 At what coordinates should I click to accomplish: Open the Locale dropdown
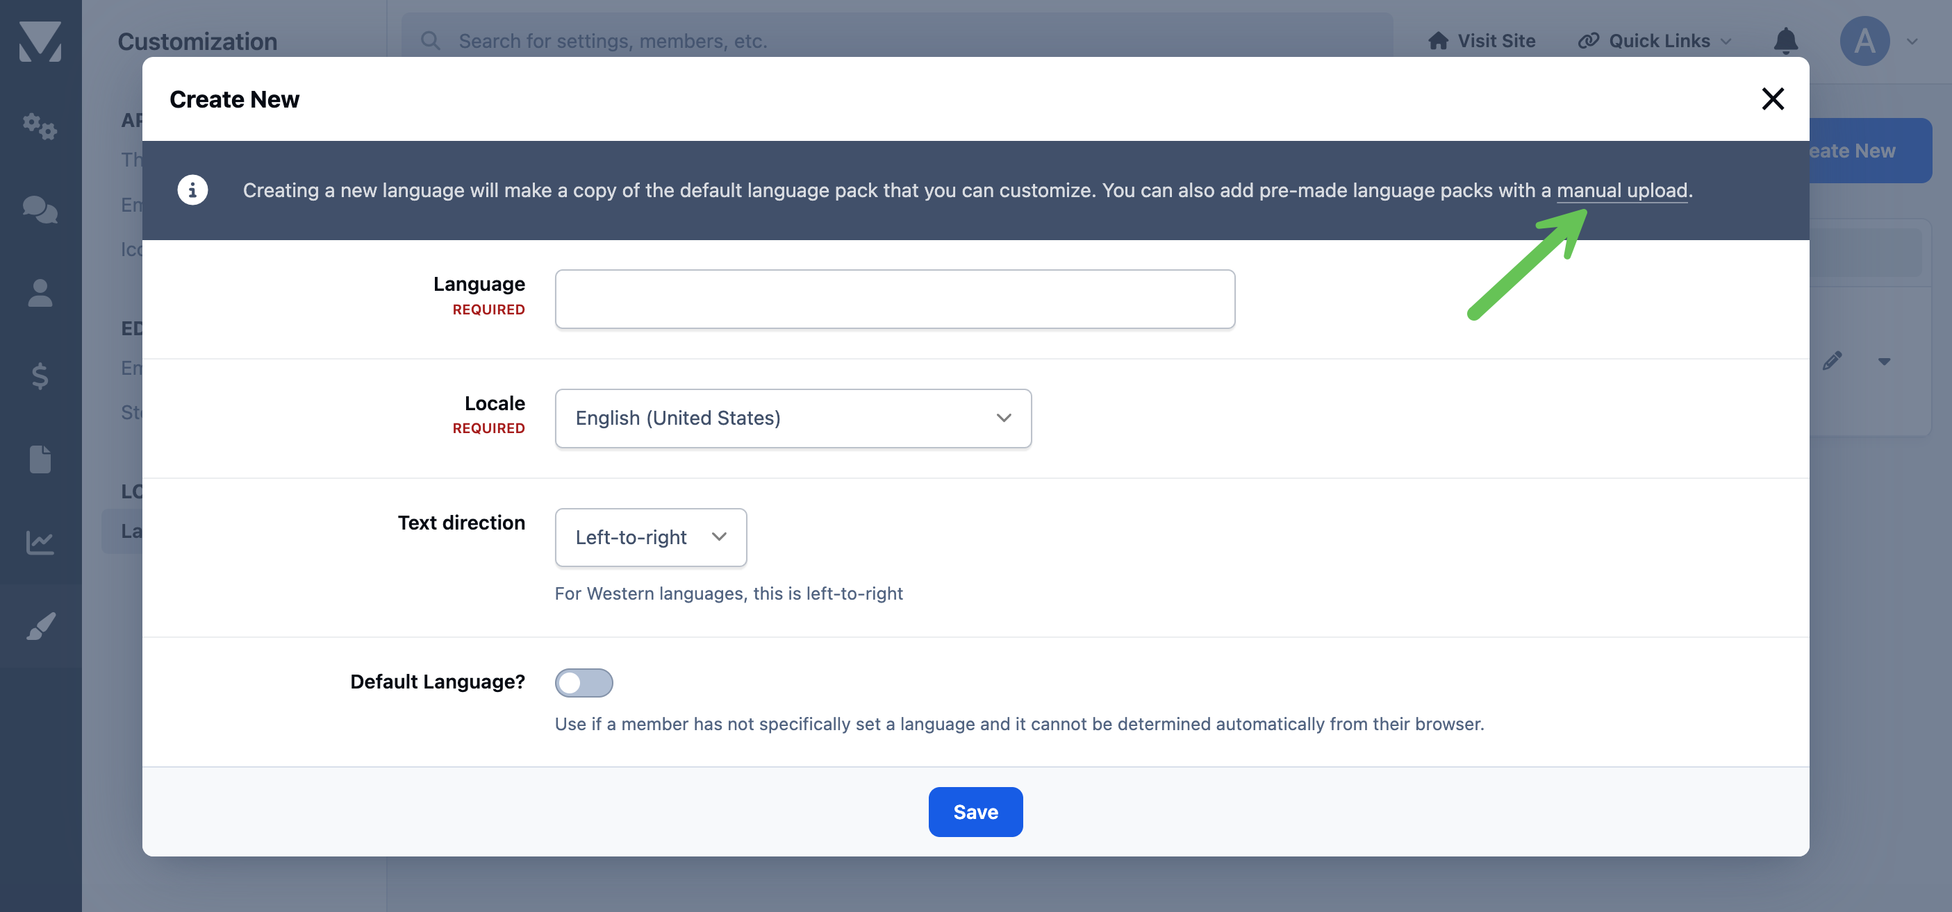(x=793, y=419)
